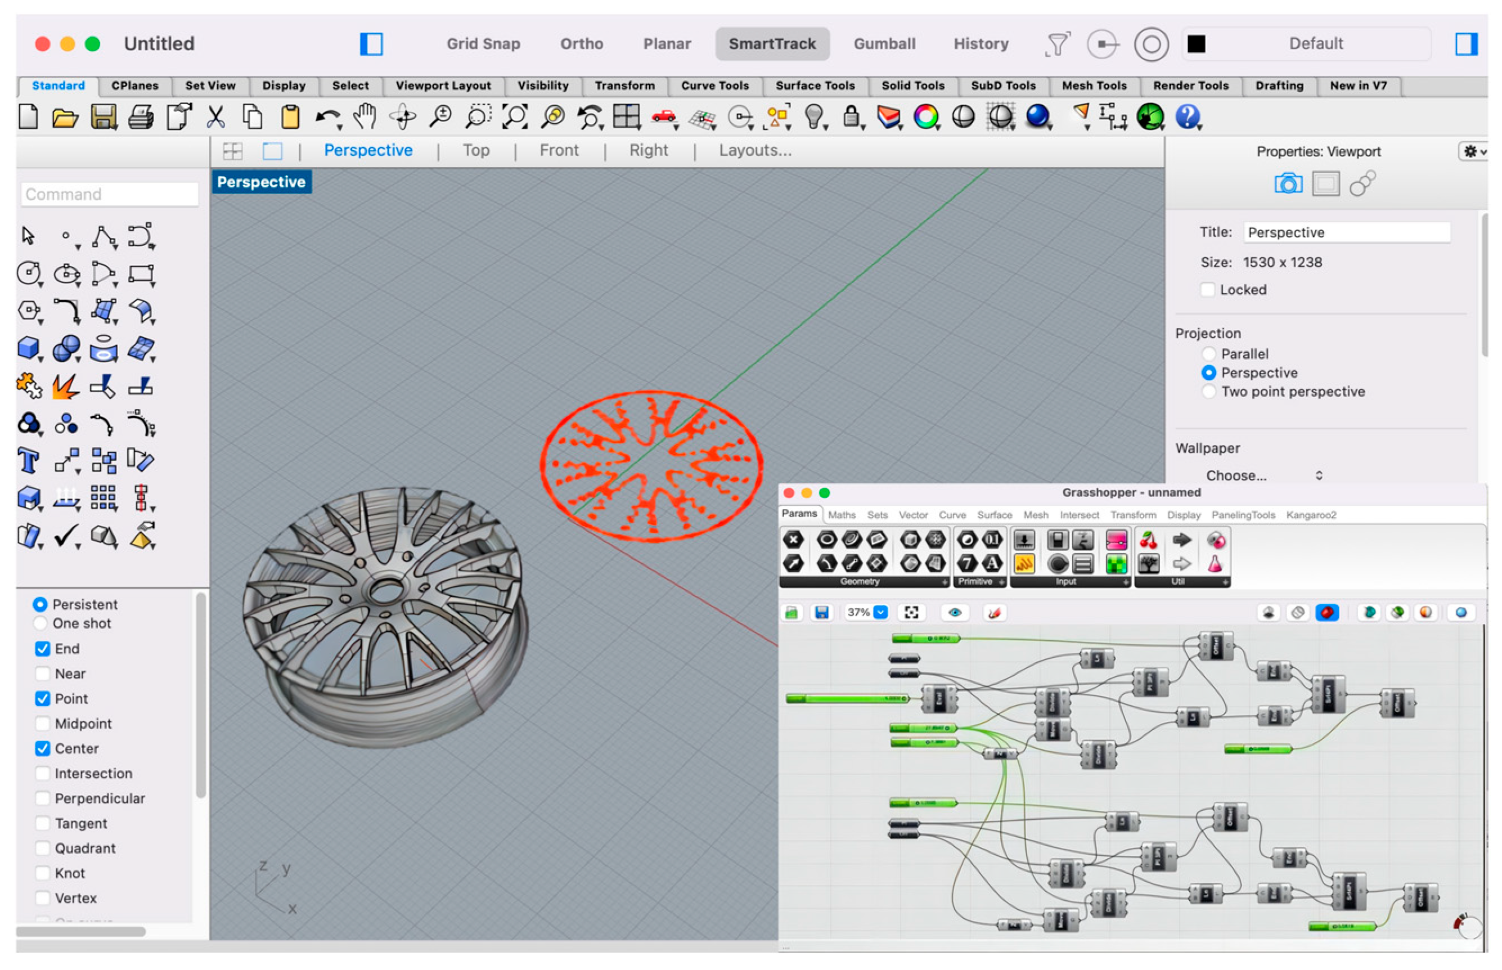Image resolution: width=1502 pixels, height=970 pixels.
Task: Click the Print icon
Action: 141,117
